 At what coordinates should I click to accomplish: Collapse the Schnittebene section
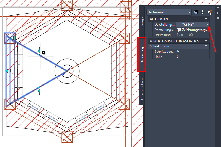coord(206,46)
